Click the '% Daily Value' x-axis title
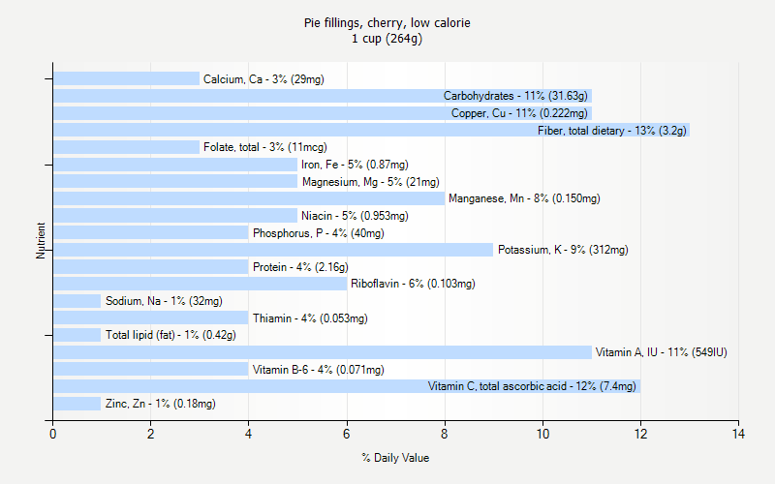Screen dimensions: 775x484 pos(395,458)
